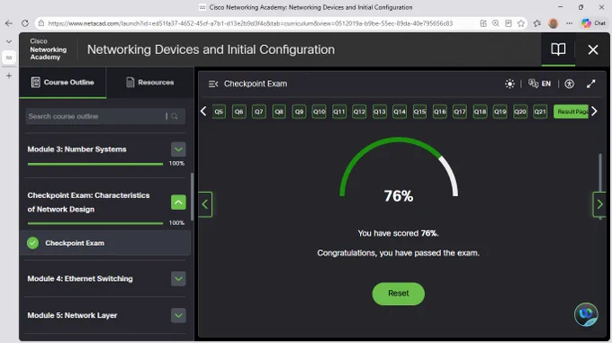Image resolution: width=612 pixels, height=343 pixels.
Task: Close the course with the X icon
Action: (x=593, y=50)
